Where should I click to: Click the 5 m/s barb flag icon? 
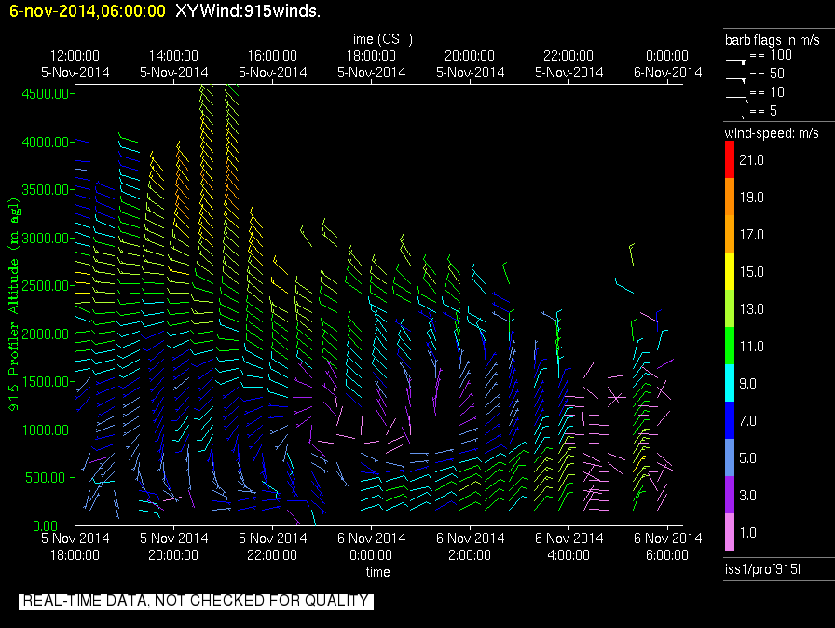(x=736, y=116)
